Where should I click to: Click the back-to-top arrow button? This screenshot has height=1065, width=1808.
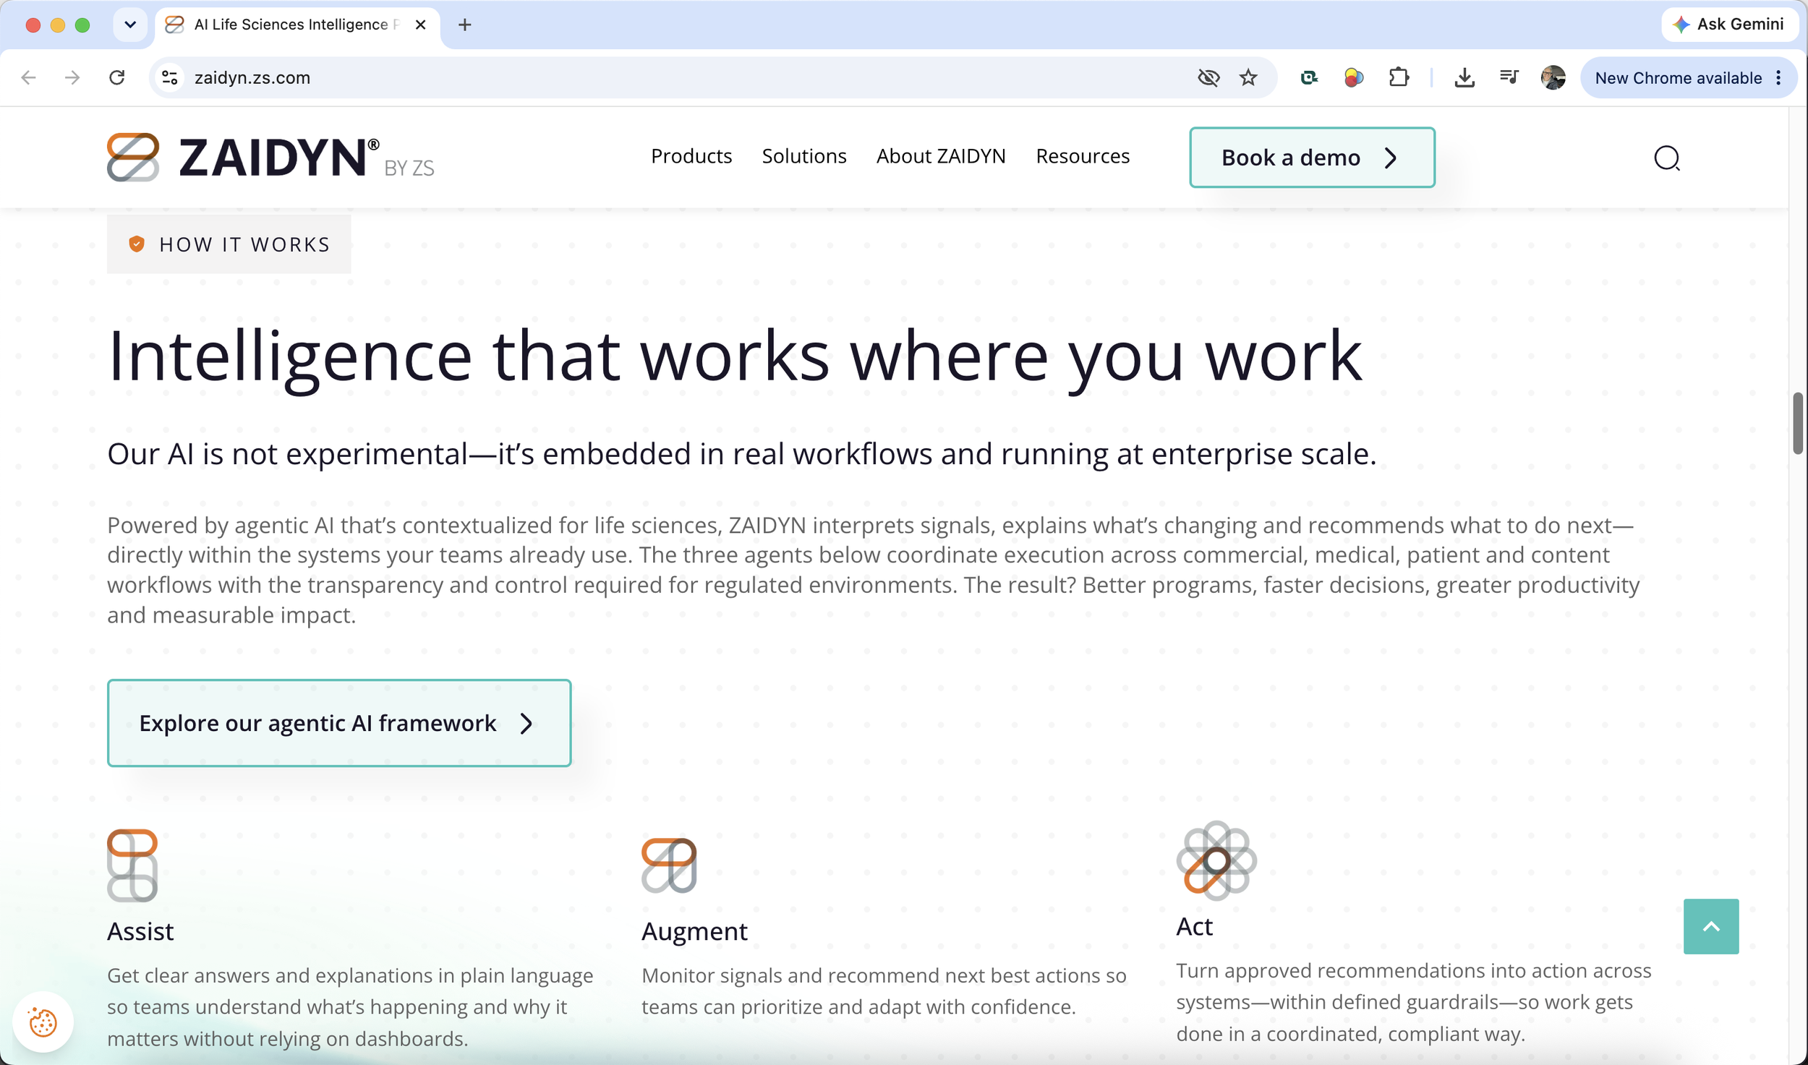tap(1711, 926)
